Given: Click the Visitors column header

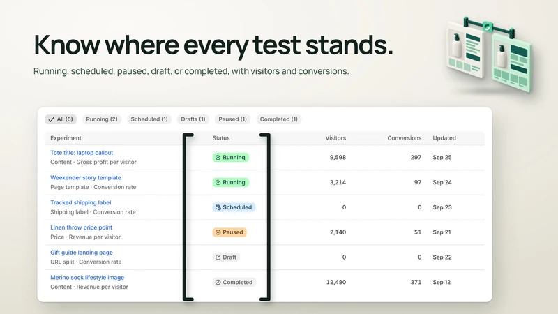Looking at the screenshot, I should pyautogui.click(x=335, y=138).
